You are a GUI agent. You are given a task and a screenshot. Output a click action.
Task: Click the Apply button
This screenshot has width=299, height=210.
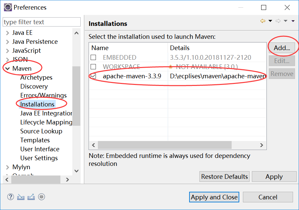click(274, 176)
